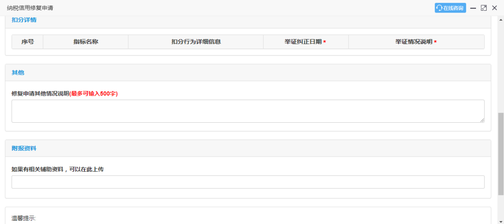This screenshot has width=504, height=224.
Task: Click the 其他 section heading
Action: tap(18, 73)
